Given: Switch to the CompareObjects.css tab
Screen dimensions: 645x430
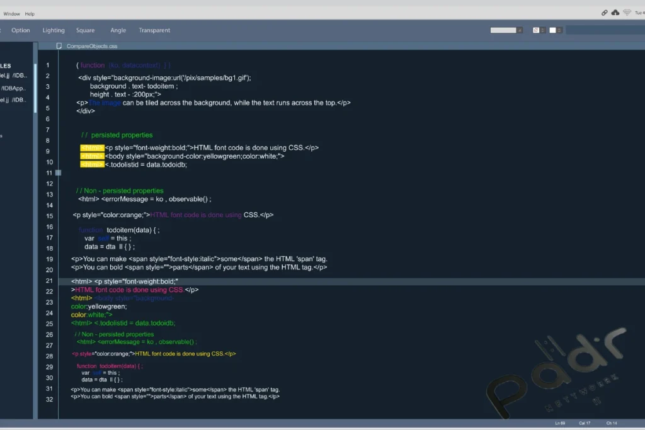Looking at the screenshot, I should [x=92, y=46].
